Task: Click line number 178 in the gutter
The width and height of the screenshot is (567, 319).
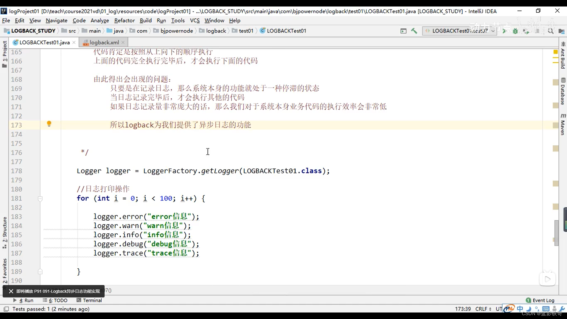Action: coord(17,171)
